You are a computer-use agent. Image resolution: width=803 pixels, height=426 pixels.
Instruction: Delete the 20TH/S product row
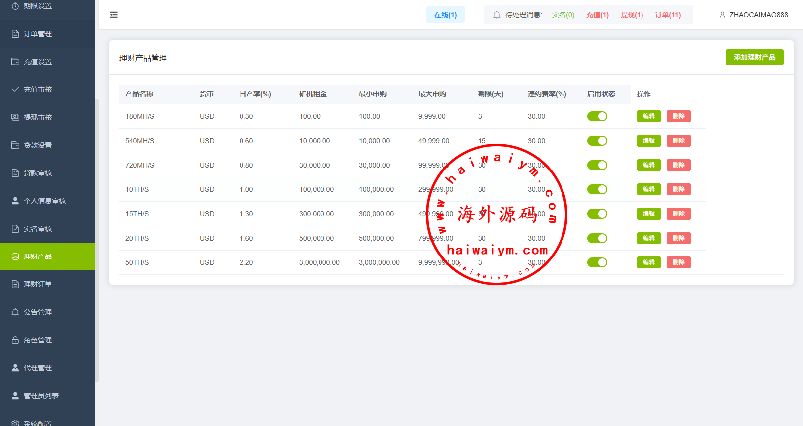pyautogui.click(x=678, y=238)
